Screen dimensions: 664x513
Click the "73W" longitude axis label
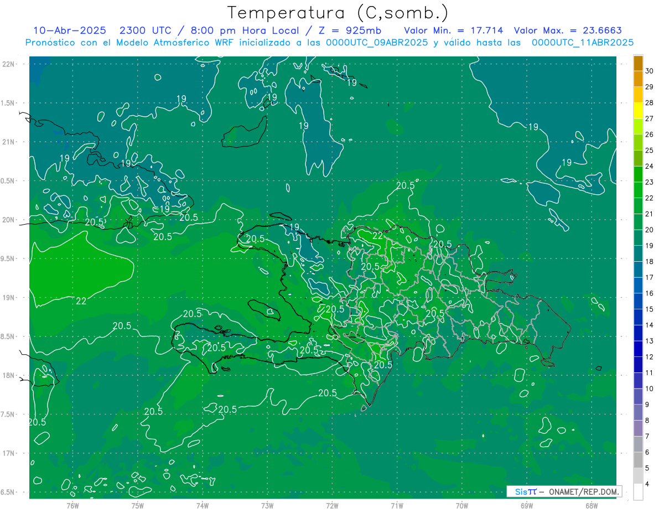coord(267,505)
